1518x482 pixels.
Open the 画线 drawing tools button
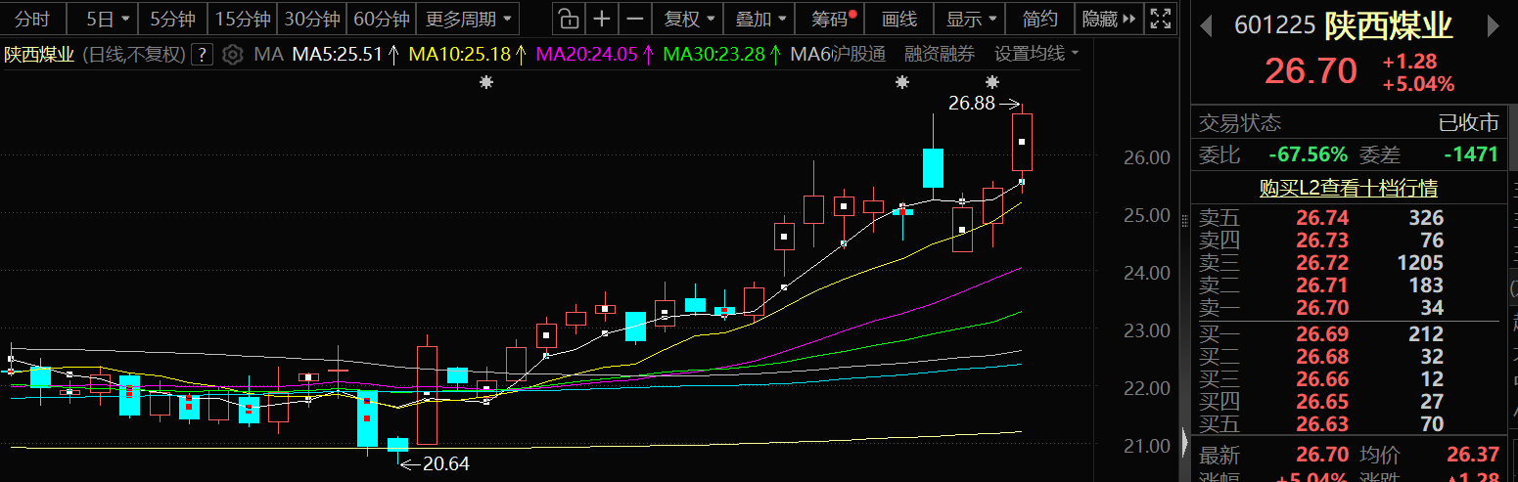coord(898,19)
